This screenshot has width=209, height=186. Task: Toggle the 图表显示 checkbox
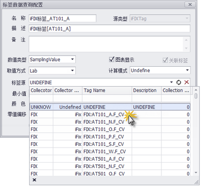click(x=112, y=59)
